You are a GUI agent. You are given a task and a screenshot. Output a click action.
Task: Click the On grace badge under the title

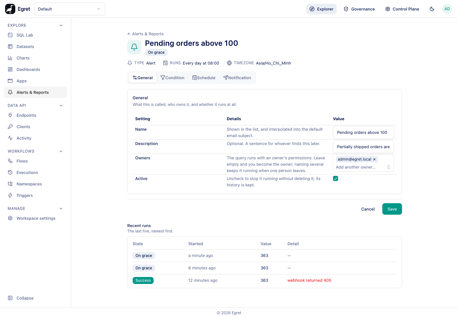pyautogui.click(x=156, y=52)
